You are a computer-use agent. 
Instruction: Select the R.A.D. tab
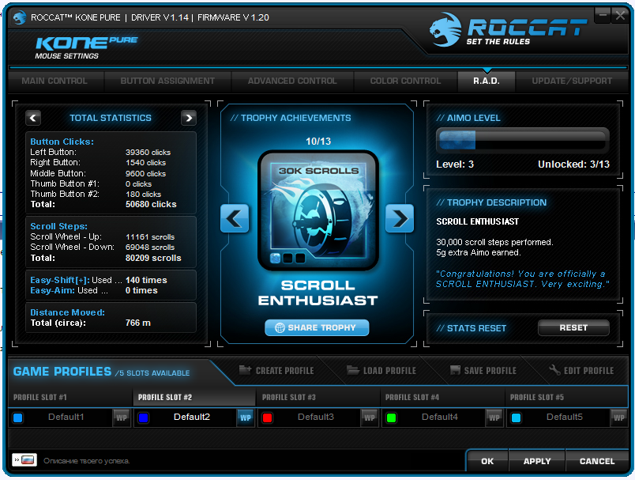[x=487, y=81]
